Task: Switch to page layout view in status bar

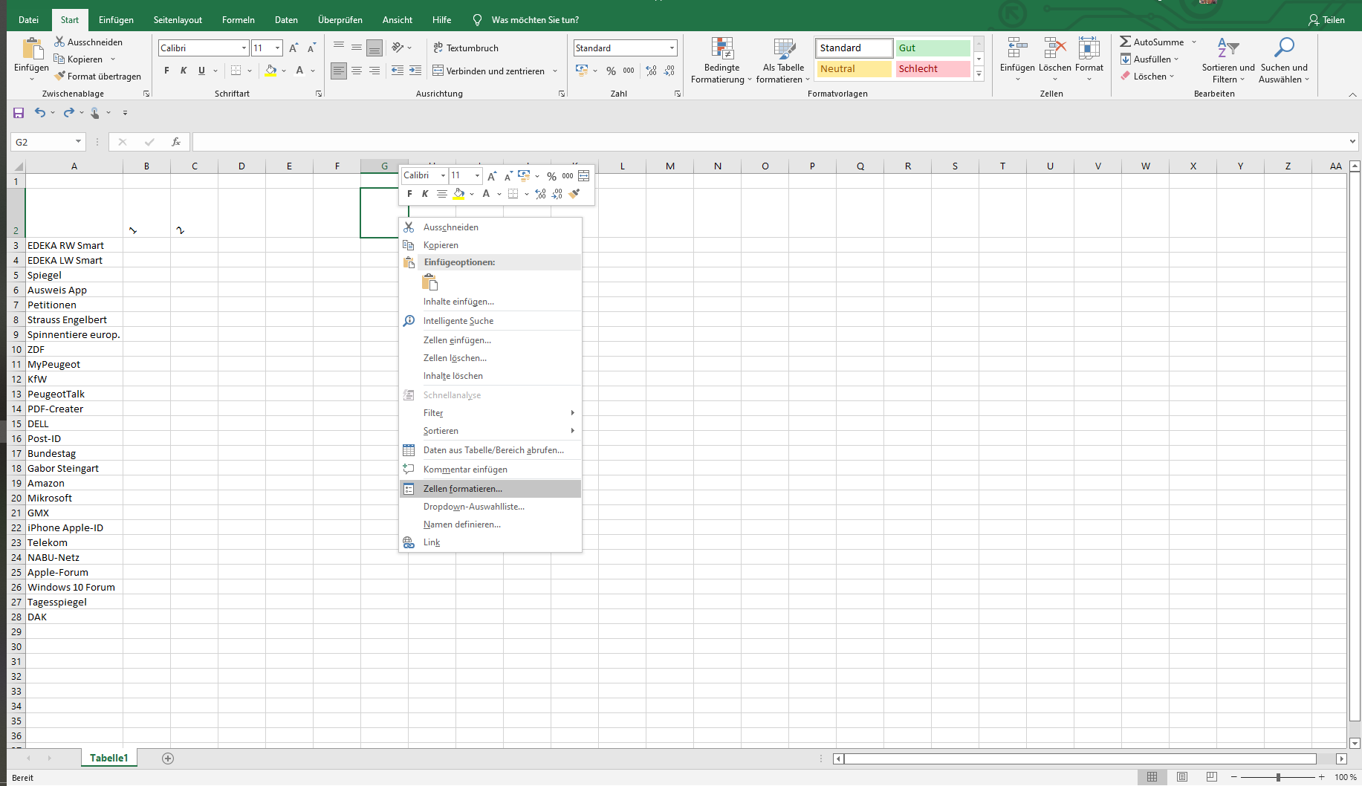Action: (x=1182, y=777)
